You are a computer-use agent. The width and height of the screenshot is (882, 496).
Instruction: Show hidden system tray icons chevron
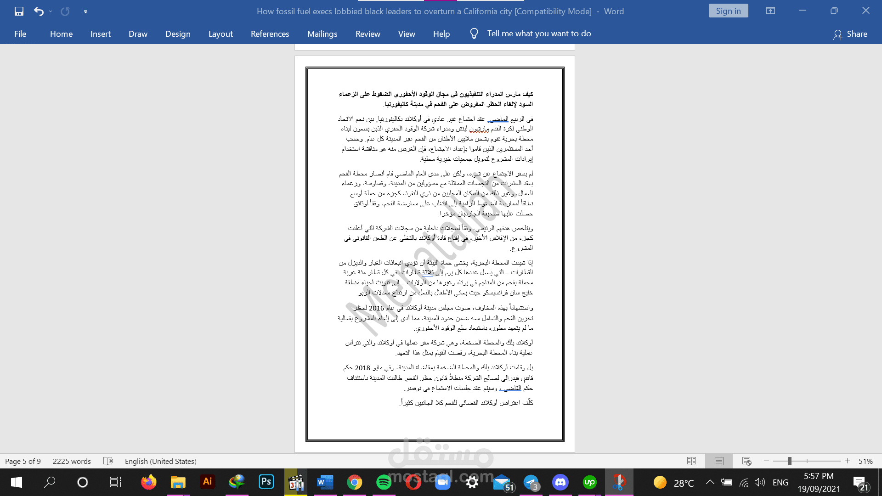click(710, 482)
